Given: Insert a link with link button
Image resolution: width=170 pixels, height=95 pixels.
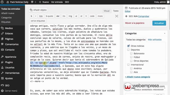Looking at the screenshot, I should (x=41, y=16).
